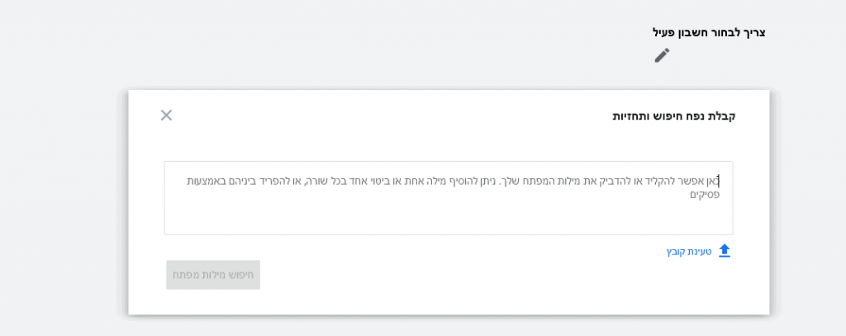Click the pencil edit icon
Screen dimensions: 846x336
662,55
